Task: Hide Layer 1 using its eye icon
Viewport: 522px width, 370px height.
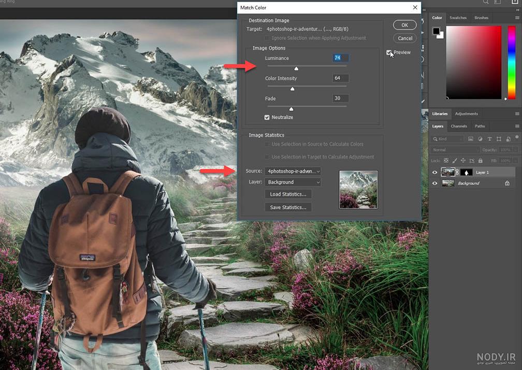Action: 435,172
